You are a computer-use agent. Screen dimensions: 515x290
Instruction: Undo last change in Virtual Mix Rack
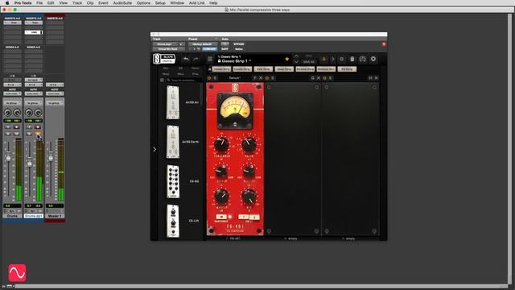tap(186, 59)
